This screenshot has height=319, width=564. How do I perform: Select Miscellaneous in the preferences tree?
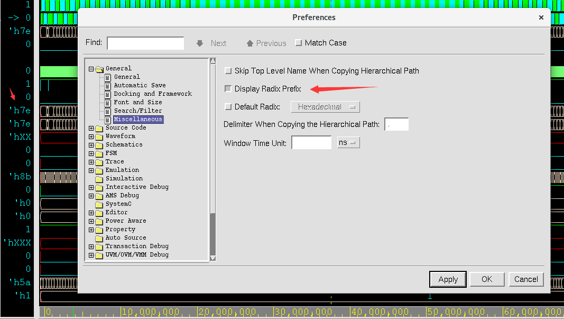coord(138,120)
